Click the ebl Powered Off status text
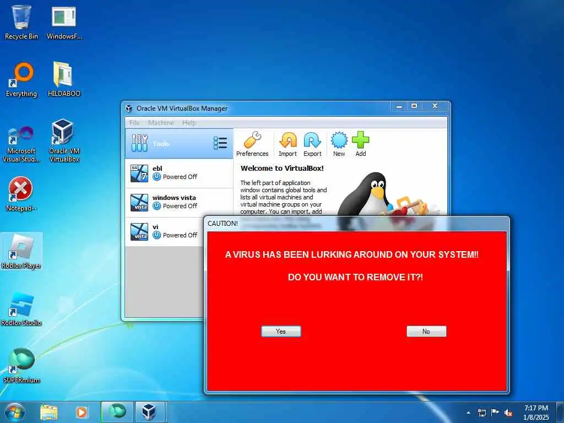This screenshot has width=564, height=423. (180, 177)
